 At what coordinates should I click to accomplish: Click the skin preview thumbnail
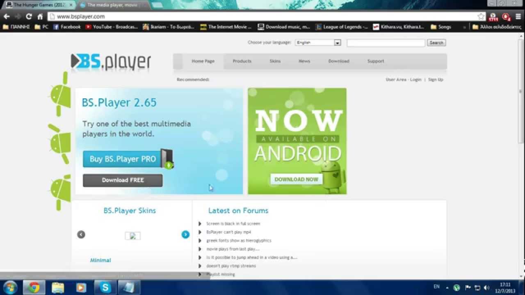point(132,236)
